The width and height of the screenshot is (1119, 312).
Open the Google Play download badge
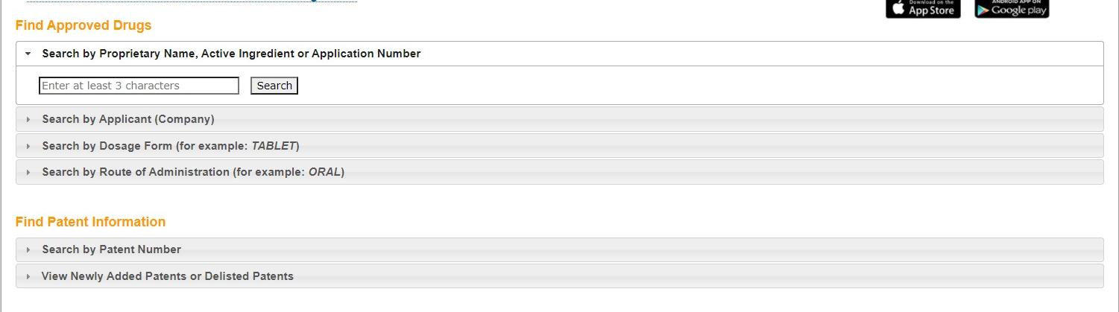point(1012,8)
